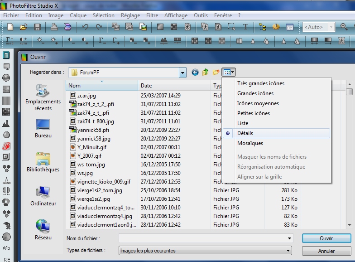Click the water drop Blur icon
This screenshot has width=355, height=262.
coord(253,41)
